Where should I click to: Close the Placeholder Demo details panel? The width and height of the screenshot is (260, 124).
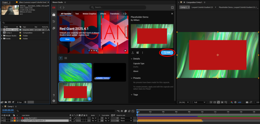172,14
